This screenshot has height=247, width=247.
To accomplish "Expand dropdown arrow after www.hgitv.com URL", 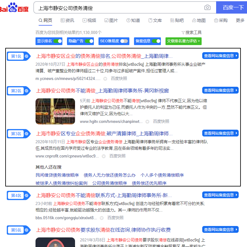I will [x=147, y=122].
